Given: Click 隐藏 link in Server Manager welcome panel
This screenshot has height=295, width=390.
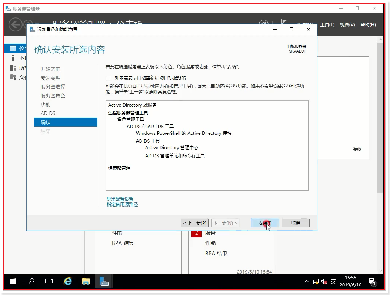Looking at the screenshot, I should tap(357, 149).
